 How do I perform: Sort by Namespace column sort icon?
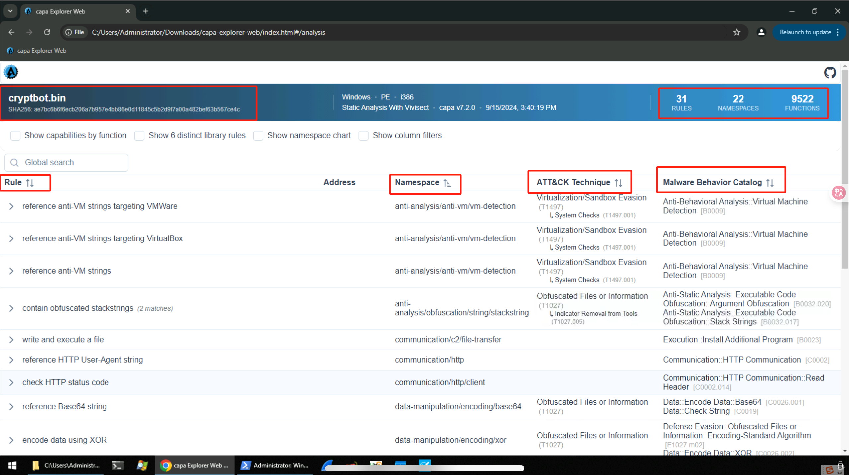coord(447,183)
